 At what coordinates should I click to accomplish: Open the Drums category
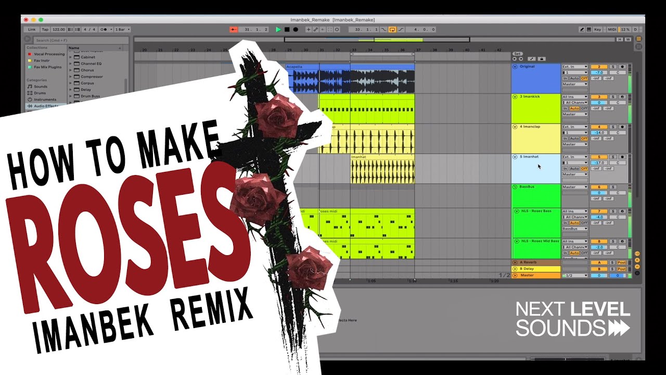[40, 93]
